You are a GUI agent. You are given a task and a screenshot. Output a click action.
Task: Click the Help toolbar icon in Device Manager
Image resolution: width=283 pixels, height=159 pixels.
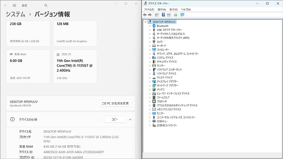163,15
